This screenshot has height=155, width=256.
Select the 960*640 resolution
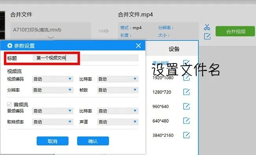[x=160, y=106]
